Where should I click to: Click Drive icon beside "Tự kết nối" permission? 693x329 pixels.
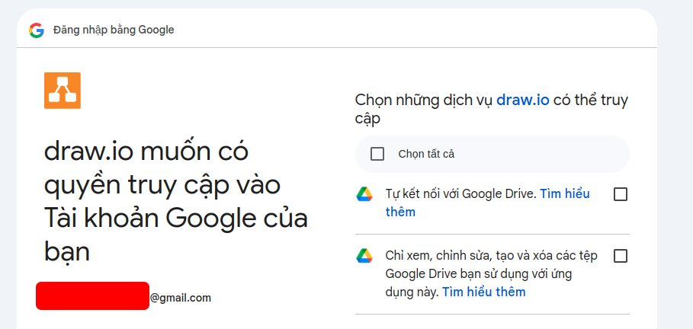tap(364, 194)
